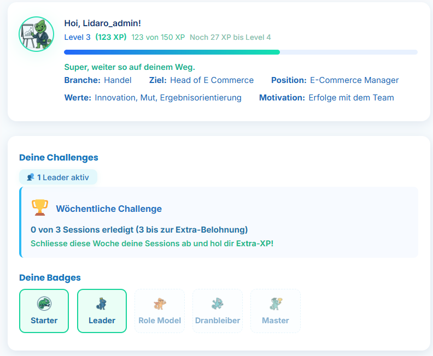This screenshot has width=433, height=356.
Task: Click the '(123 XP)' value
Action: click(x=111, y=37)
